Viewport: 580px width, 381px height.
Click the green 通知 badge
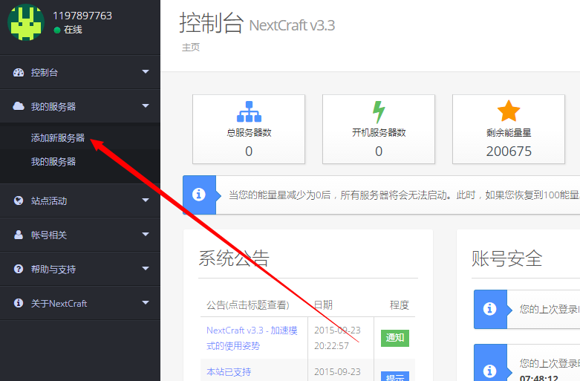click(x=395, y=338)
